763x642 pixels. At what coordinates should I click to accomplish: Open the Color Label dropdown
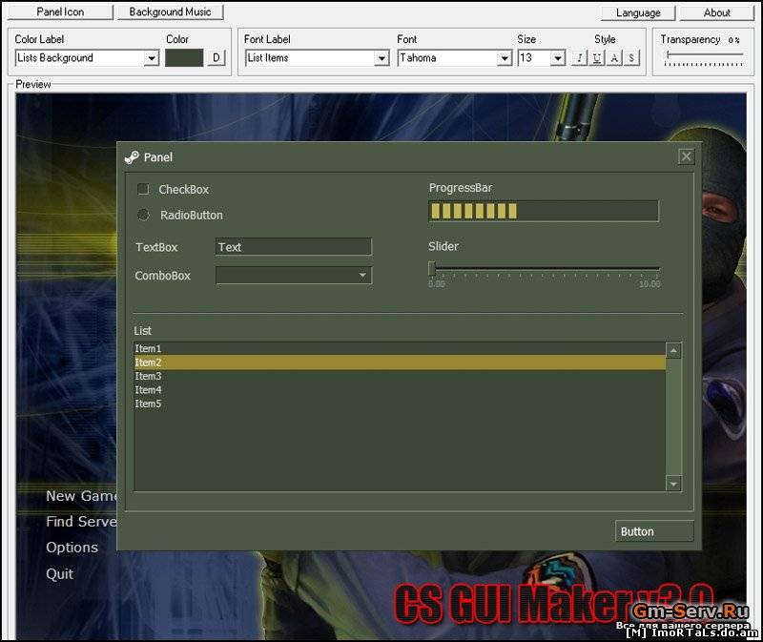coord(152,58)
